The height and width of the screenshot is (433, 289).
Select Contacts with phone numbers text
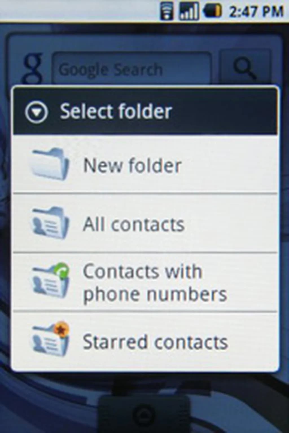(x=155, y=282)
